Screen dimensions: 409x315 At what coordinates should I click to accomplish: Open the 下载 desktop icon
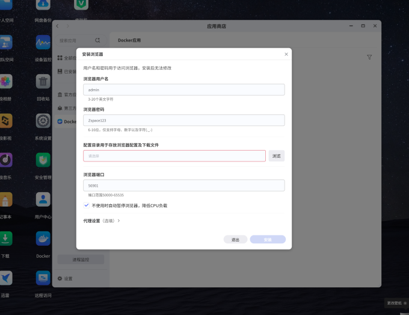pyautogui.click(x=6, y=239)
